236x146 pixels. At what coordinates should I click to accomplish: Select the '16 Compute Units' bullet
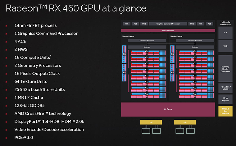[x=33, y=58]
